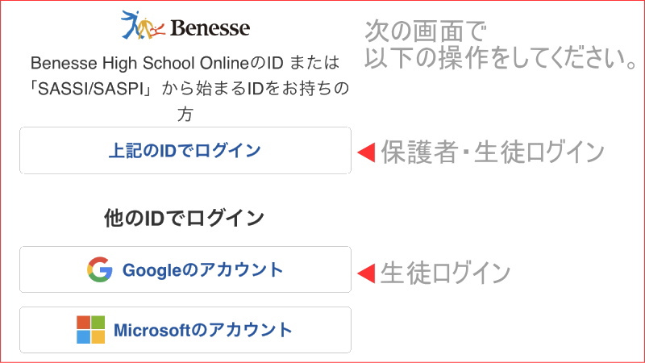Click the 保護者・生徒ログイン annotation label
This screenshot has height=363, width=645.
[x=493, y=152]
